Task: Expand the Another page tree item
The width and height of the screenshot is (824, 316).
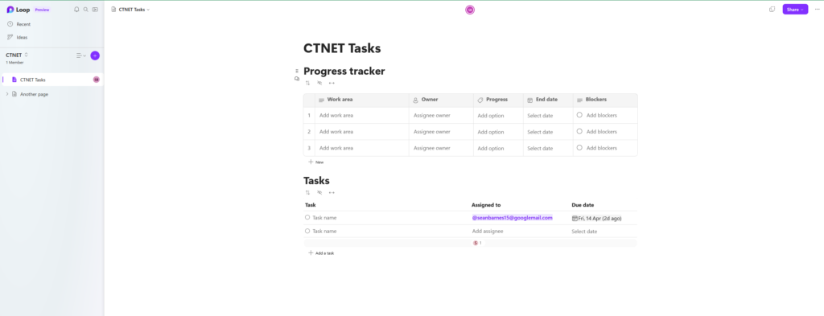Action: [7, 94]
